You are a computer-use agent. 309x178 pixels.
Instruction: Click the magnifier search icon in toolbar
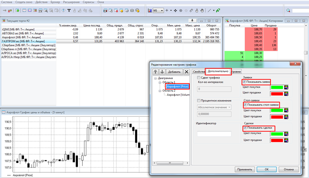tap(288, 11)
